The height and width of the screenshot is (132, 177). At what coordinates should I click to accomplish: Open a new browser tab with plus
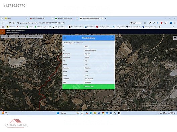(x=106, y=18)
